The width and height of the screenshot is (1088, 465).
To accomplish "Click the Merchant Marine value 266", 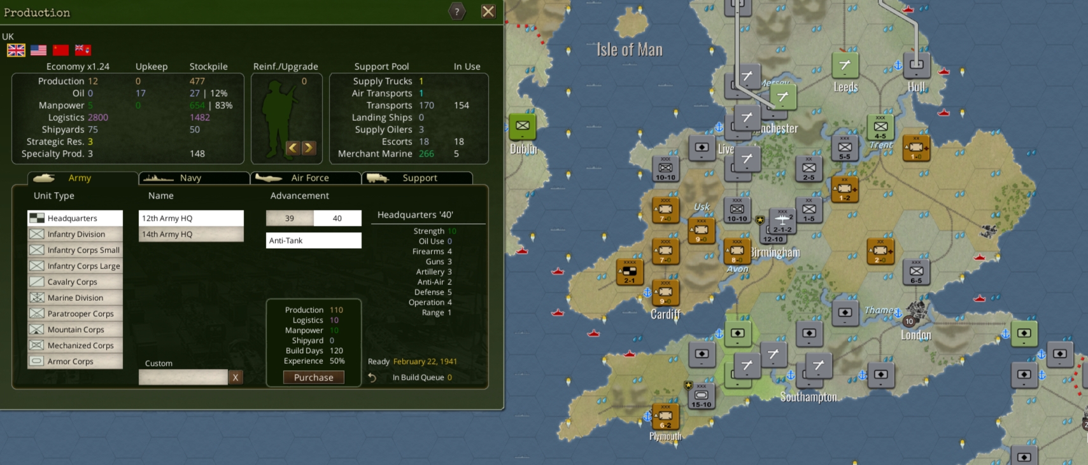I will point(427,154).
